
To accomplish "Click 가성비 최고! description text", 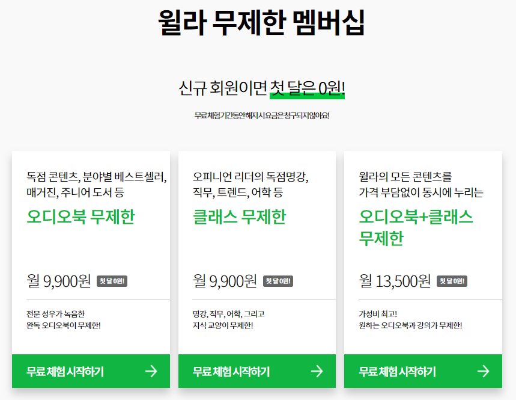I will pyautogui.click(x=378, y=313).
